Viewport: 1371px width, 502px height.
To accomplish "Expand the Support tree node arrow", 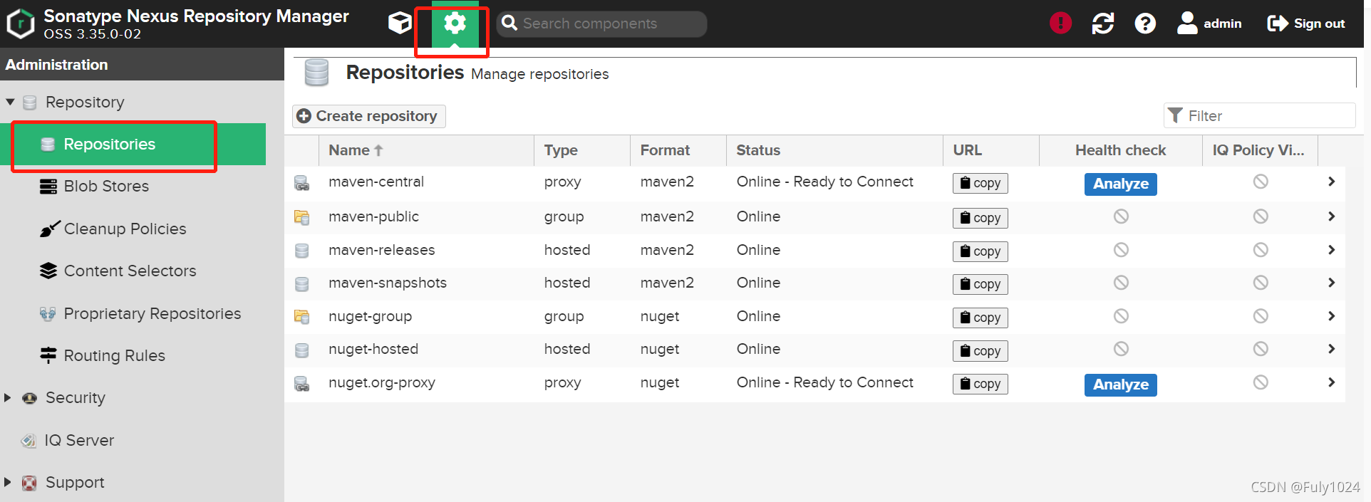I will 8,482.
